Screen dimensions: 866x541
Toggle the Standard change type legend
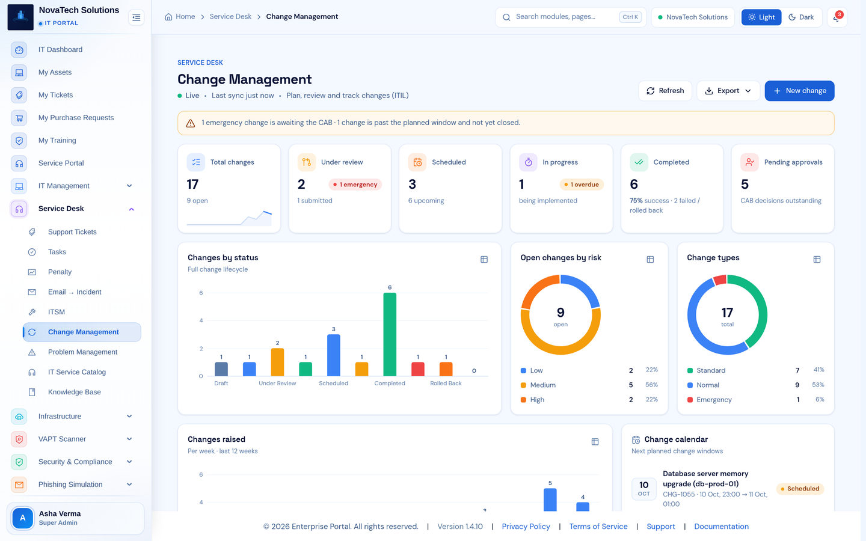click(x=756, y=371)
